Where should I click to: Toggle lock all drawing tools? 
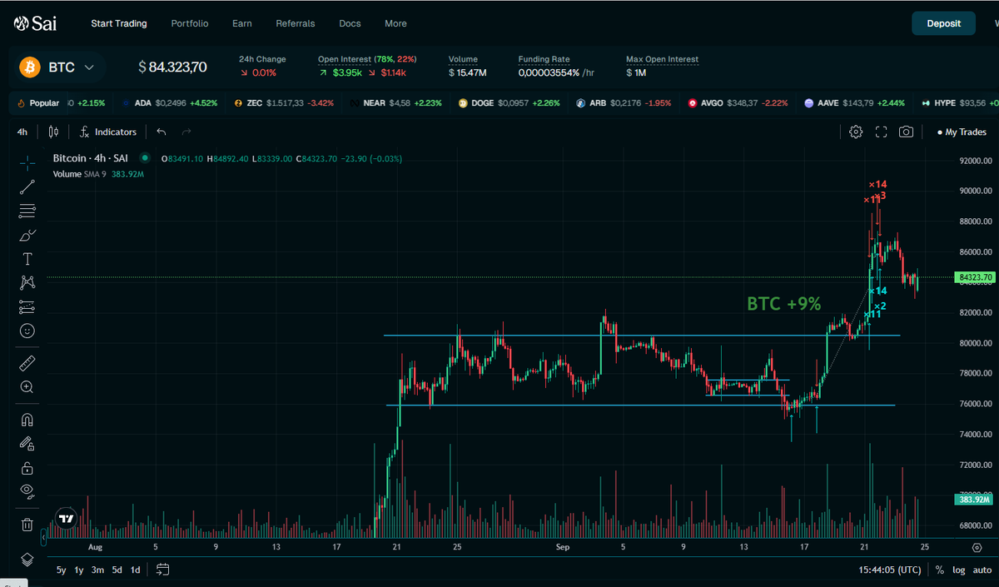pos(27,467)
